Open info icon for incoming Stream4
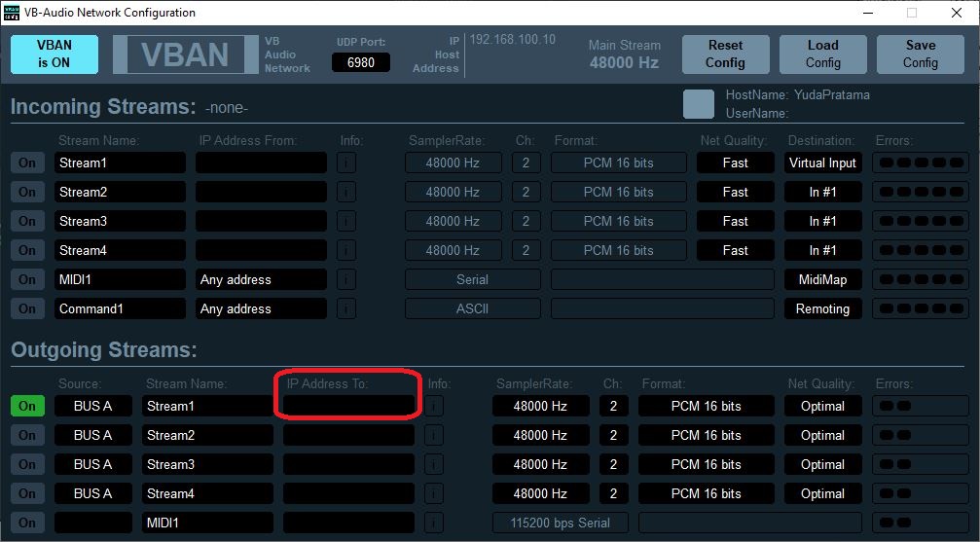 [x=346, y=250]
